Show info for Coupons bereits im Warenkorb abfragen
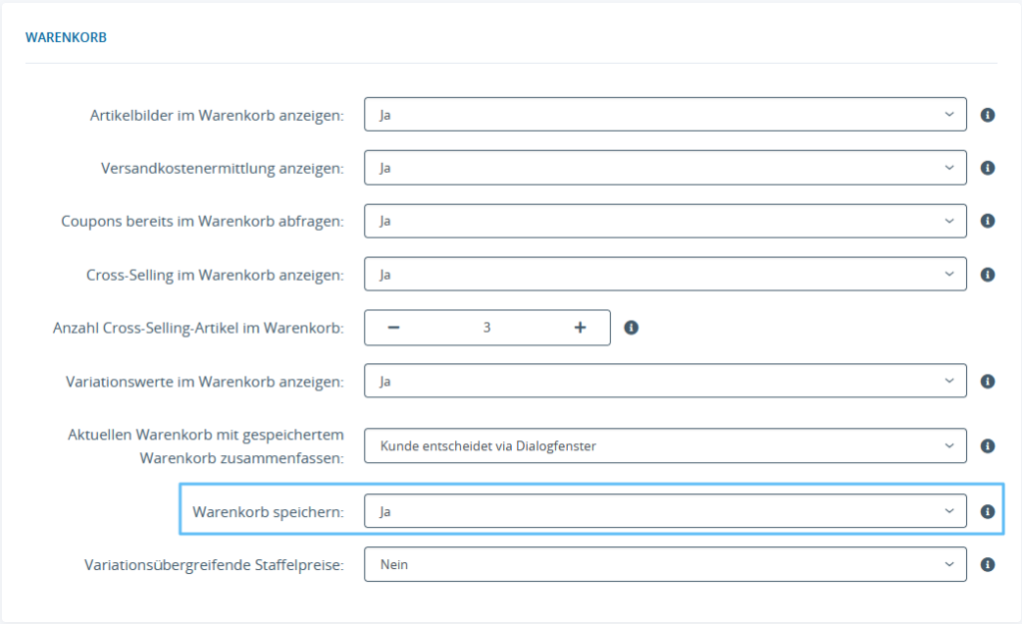Viewport: 1022px width, 624px height. click(x=987, y=221)
